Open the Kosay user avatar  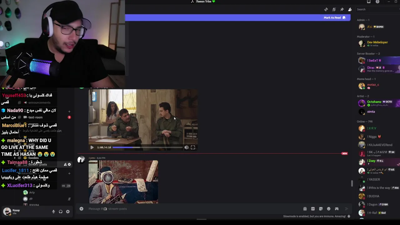(x=7, y=212)
